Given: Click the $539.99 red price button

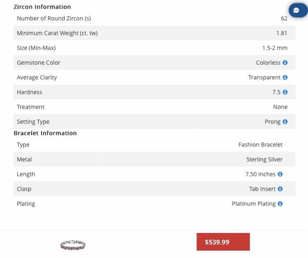Looking at the screenshot, I should coord(223,242).
